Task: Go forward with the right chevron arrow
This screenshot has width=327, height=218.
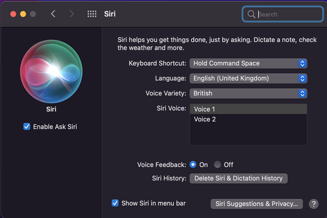Action: coord(71,14)
